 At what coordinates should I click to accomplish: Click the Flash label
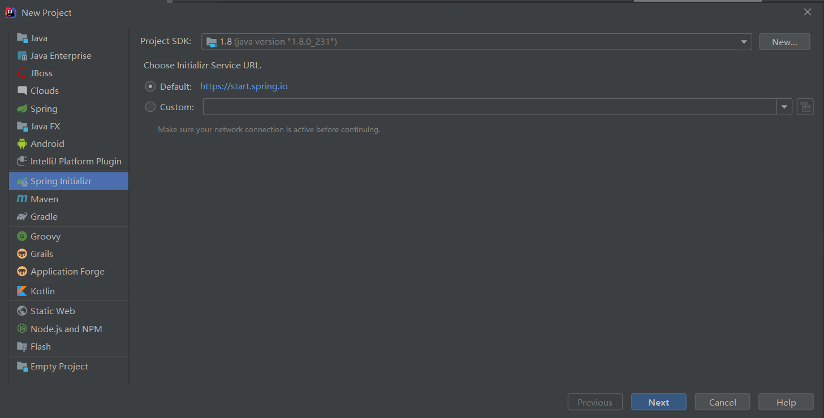coord(41,346)
